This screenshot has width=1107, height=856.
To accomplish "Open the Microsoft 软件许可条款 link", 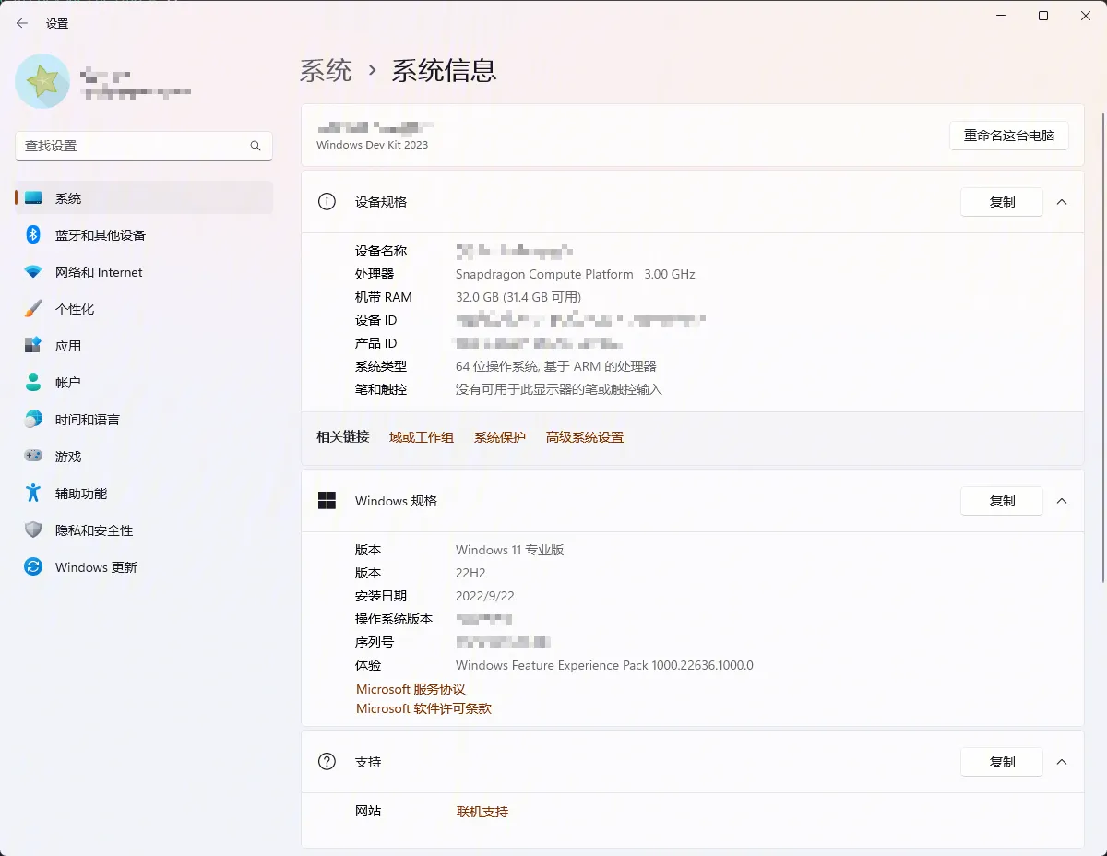I will (x=423, y=708).
